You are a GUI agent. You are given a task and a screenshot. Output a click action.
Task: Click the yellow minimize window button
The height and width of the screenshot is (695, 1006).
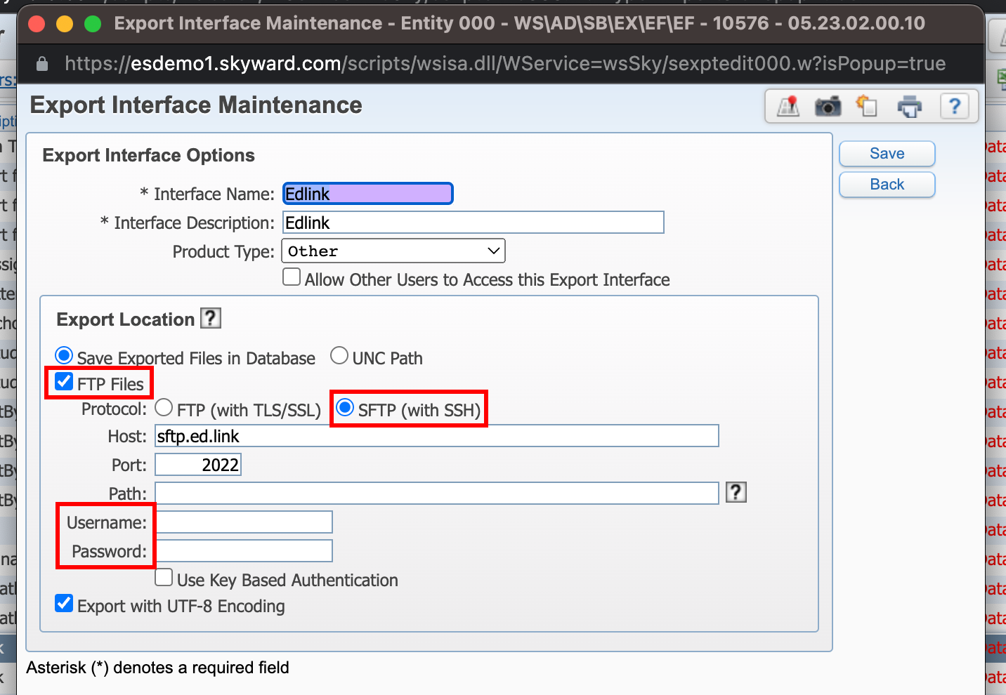65,24
